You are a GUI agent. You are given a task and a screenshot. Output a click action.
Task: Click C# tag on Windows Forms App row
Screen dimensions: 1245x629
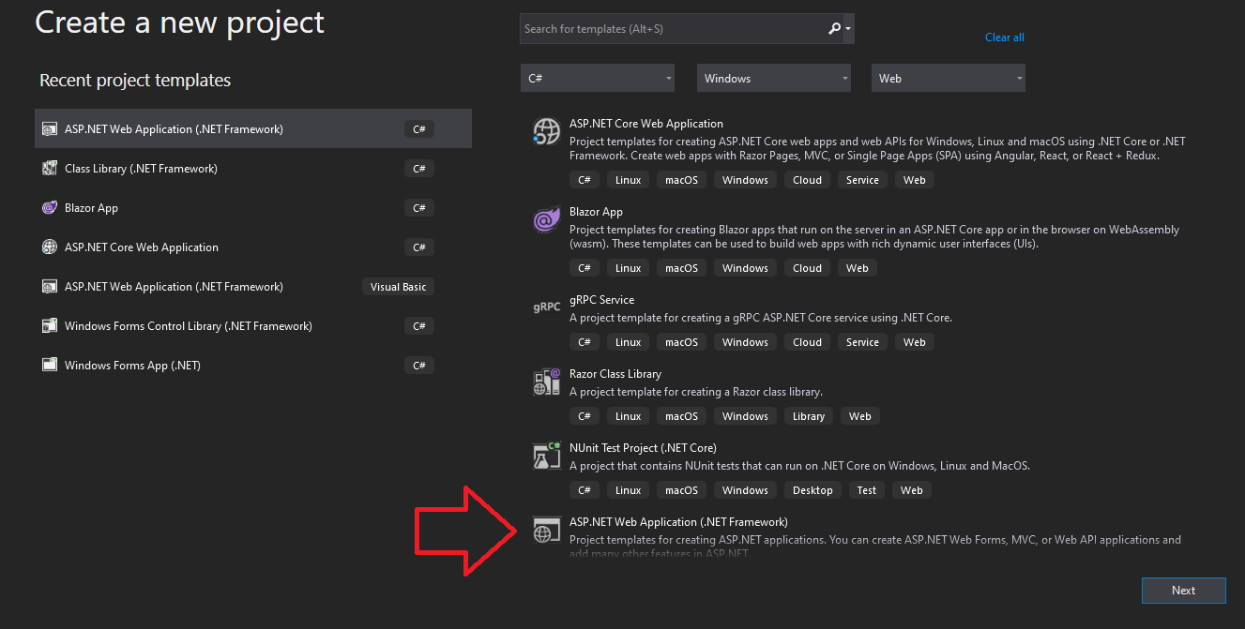coord(419,366)
